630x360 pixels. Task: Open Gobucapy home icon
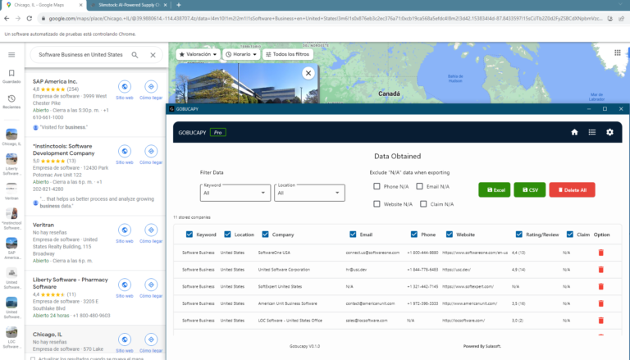click(574, 132)
